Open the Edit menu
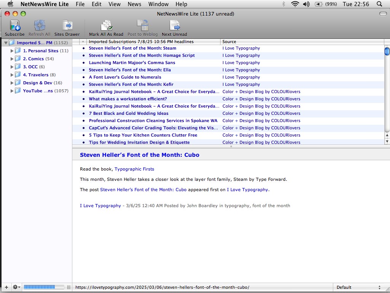The height and width of the screenshot is (293, 390). coord(96,4)
